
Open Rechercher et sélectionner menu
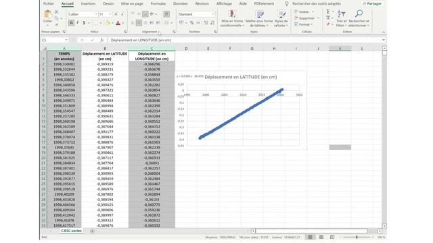(x=359, y=18)
